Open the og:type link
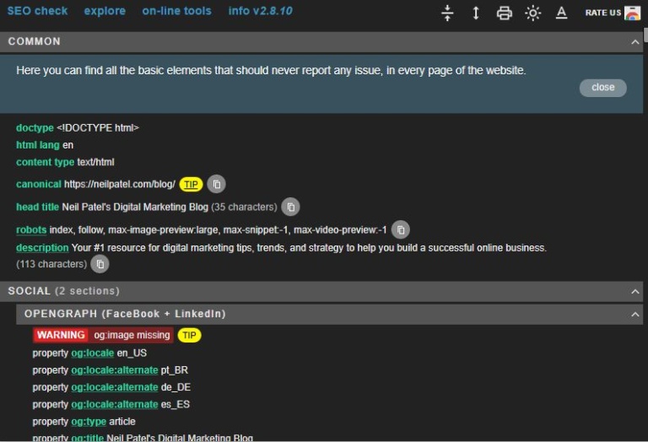Viewport: 648px width, 442px height. coord(89,422)
